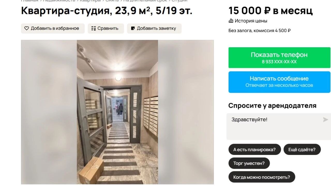Viewport: 331px width, 186px height.
Task: Open the На длительный срок breadcrumb
Action: coord(145,1)
